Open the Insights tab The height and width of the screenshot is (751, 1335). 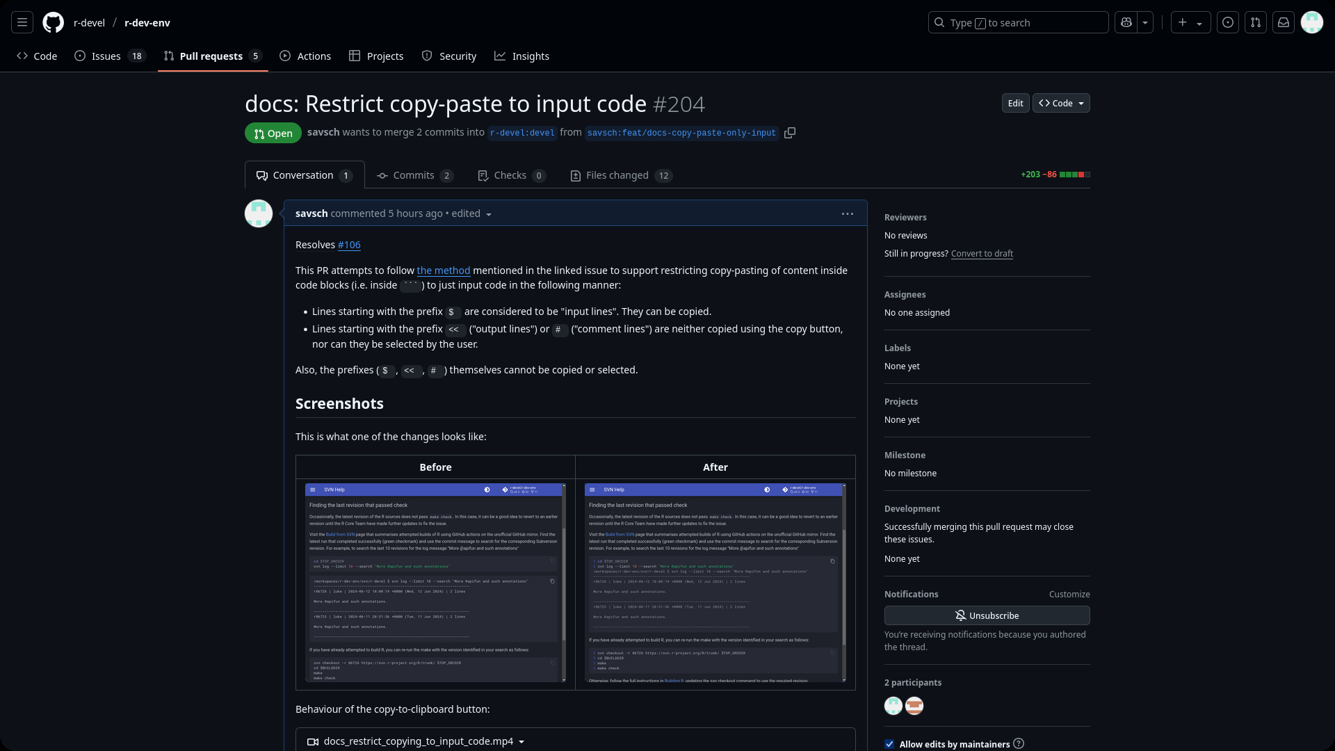point(521,56)
